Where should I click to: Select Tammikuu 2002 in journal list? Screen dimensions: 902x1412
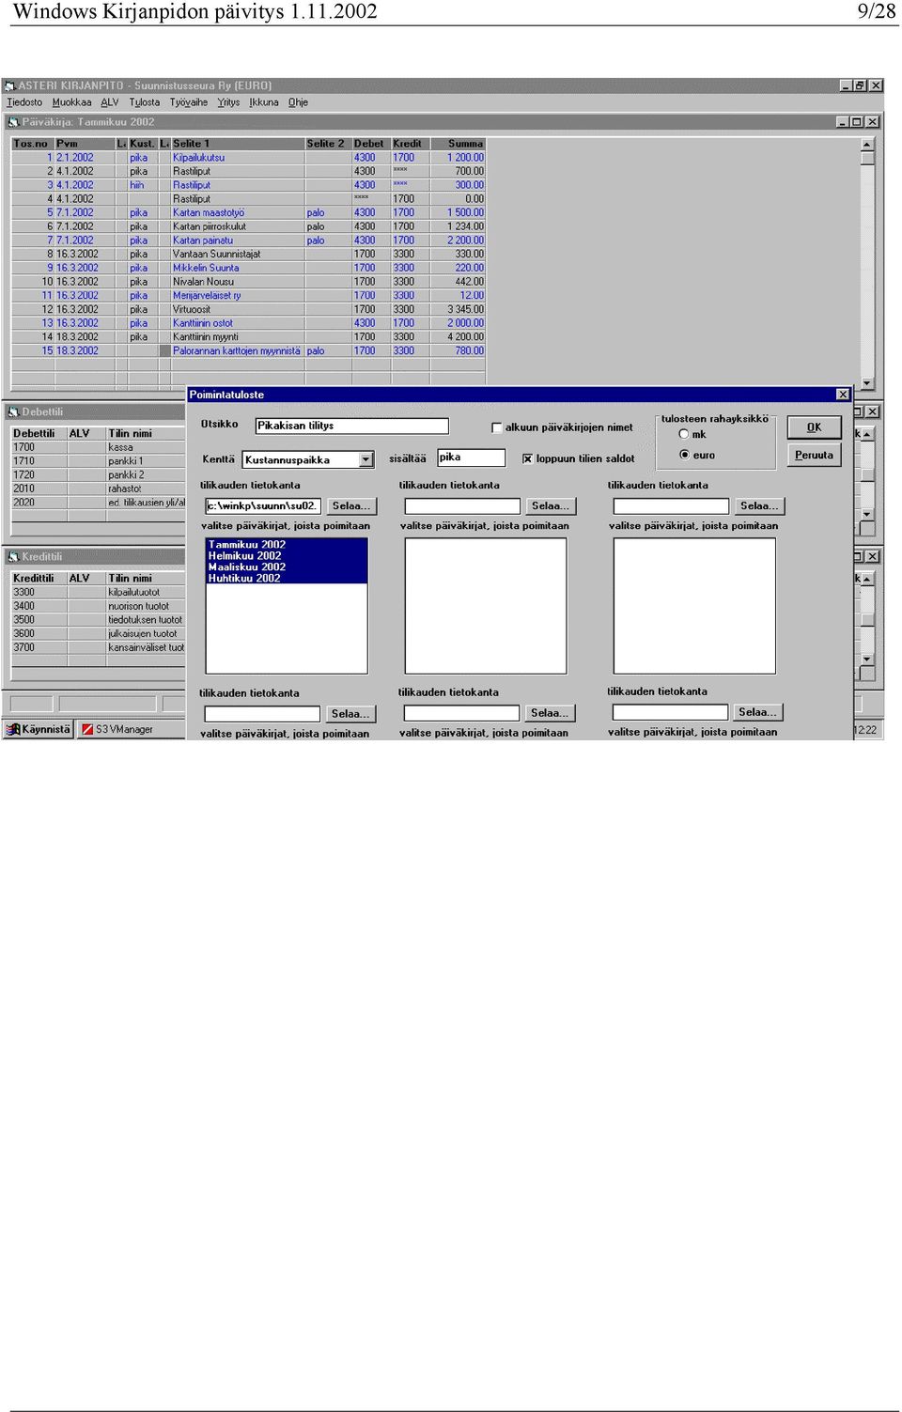[287, 545]
